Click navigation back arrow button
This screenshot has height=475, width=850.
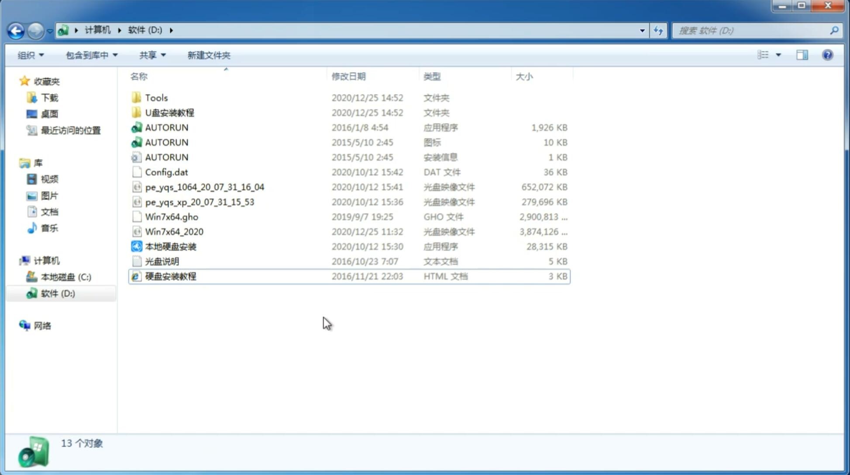pyautogui.click(x=16, y=30)
